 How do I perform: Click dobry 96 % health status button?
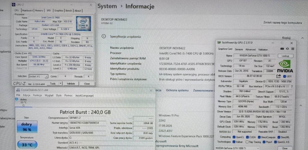27,127
